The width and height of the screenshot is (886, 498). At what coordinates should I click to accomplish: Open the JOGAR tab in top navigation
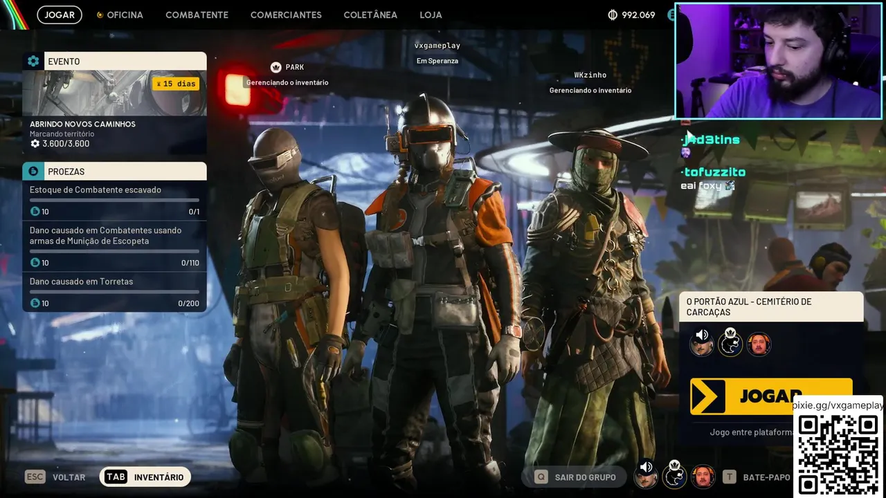(x=60, y=15)
